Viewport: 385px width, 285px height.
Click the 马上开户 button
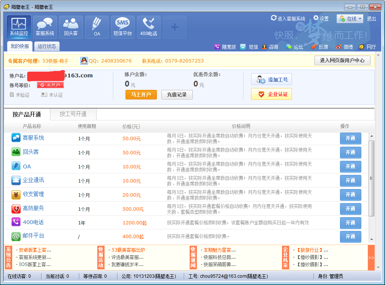pos(141,94)
